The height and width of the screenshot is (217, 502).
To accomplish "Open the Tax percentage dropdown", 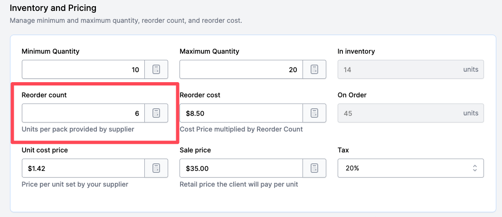I will coord(410,169).
